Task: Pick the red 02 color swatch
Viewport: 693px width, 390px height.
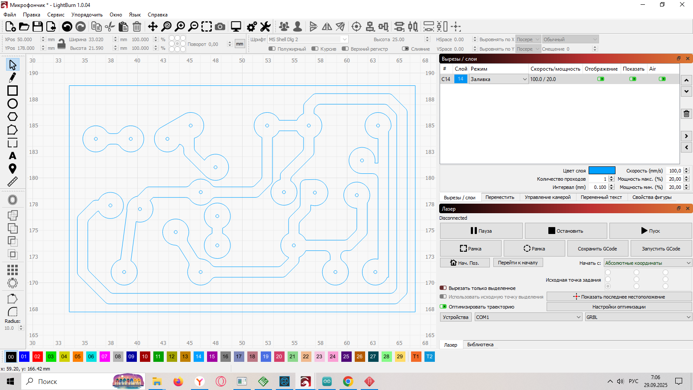Action: coord(37,357)
